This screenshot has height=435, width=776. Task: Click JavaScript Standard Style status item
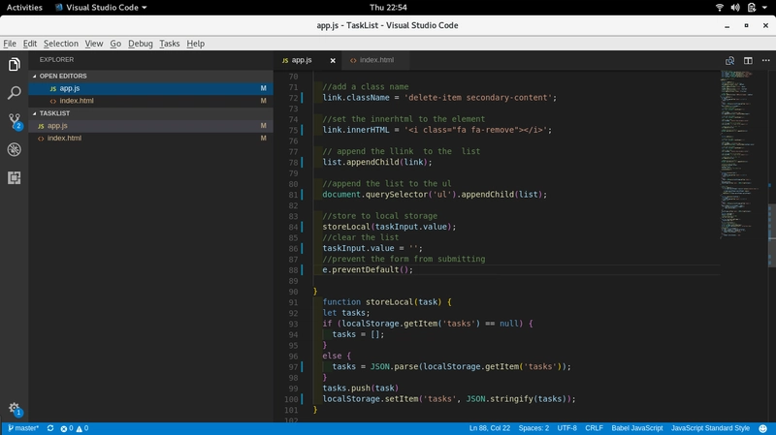coord(710,428)
